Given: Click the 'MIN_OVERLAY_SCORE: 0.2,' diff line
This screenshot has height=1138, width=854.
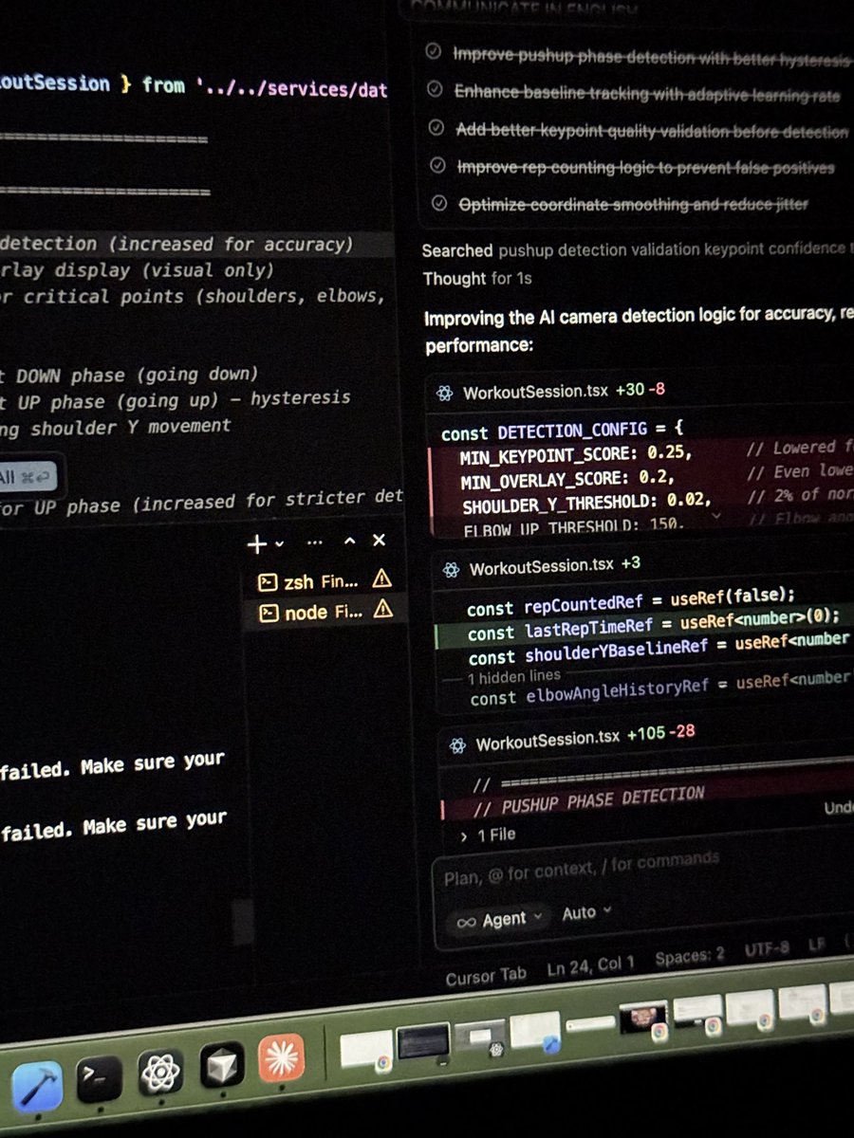Looking at the screenshot, I should point(568,479).
